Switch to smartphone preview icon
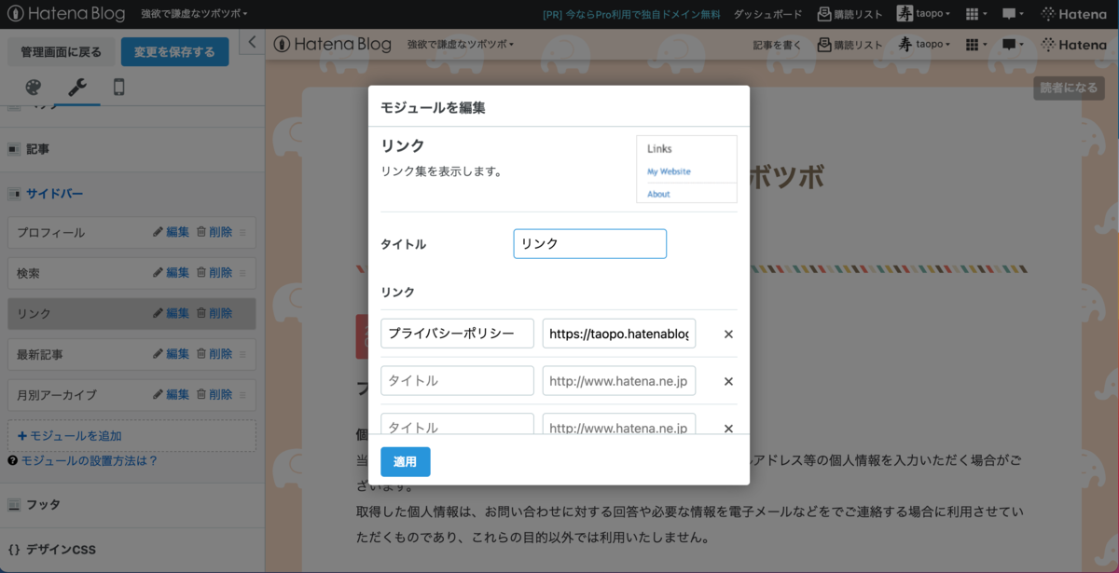 pyautogui.click(x=119, y=89)
